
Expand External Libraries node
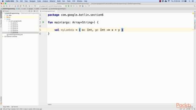(x=3, y=37)
